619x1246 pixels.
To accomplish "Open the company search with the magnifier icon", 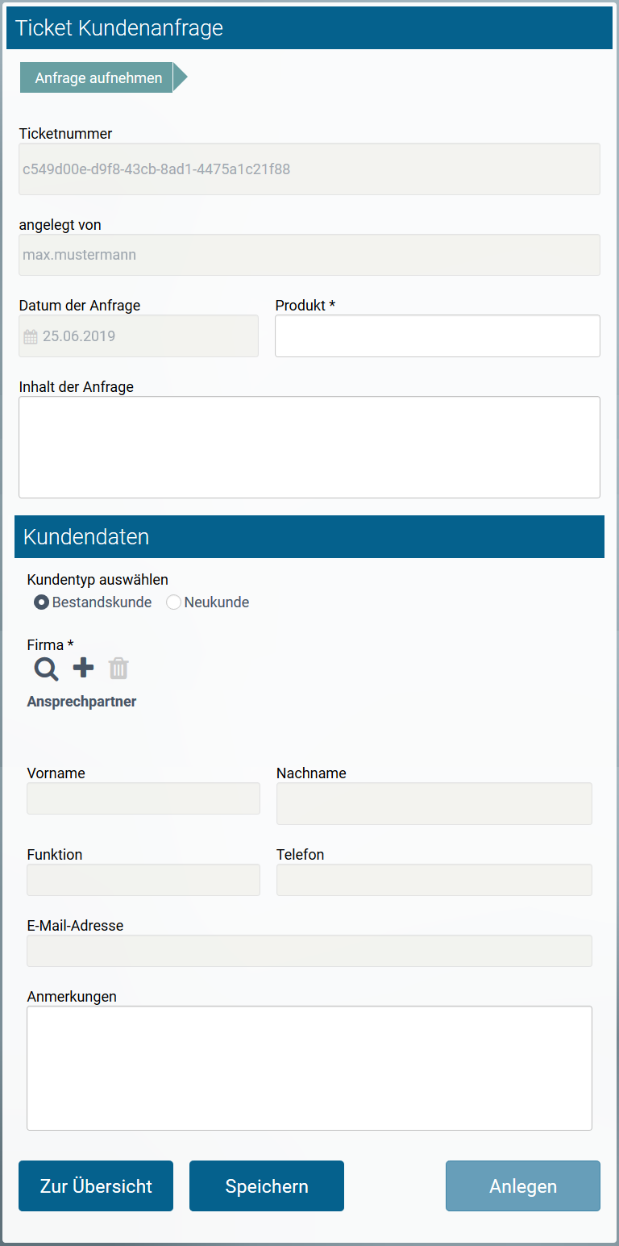I will pyautogui.click(x=45, y=669).
